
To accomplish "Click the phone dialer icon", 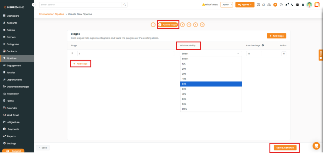I will (x=292, y=5).
